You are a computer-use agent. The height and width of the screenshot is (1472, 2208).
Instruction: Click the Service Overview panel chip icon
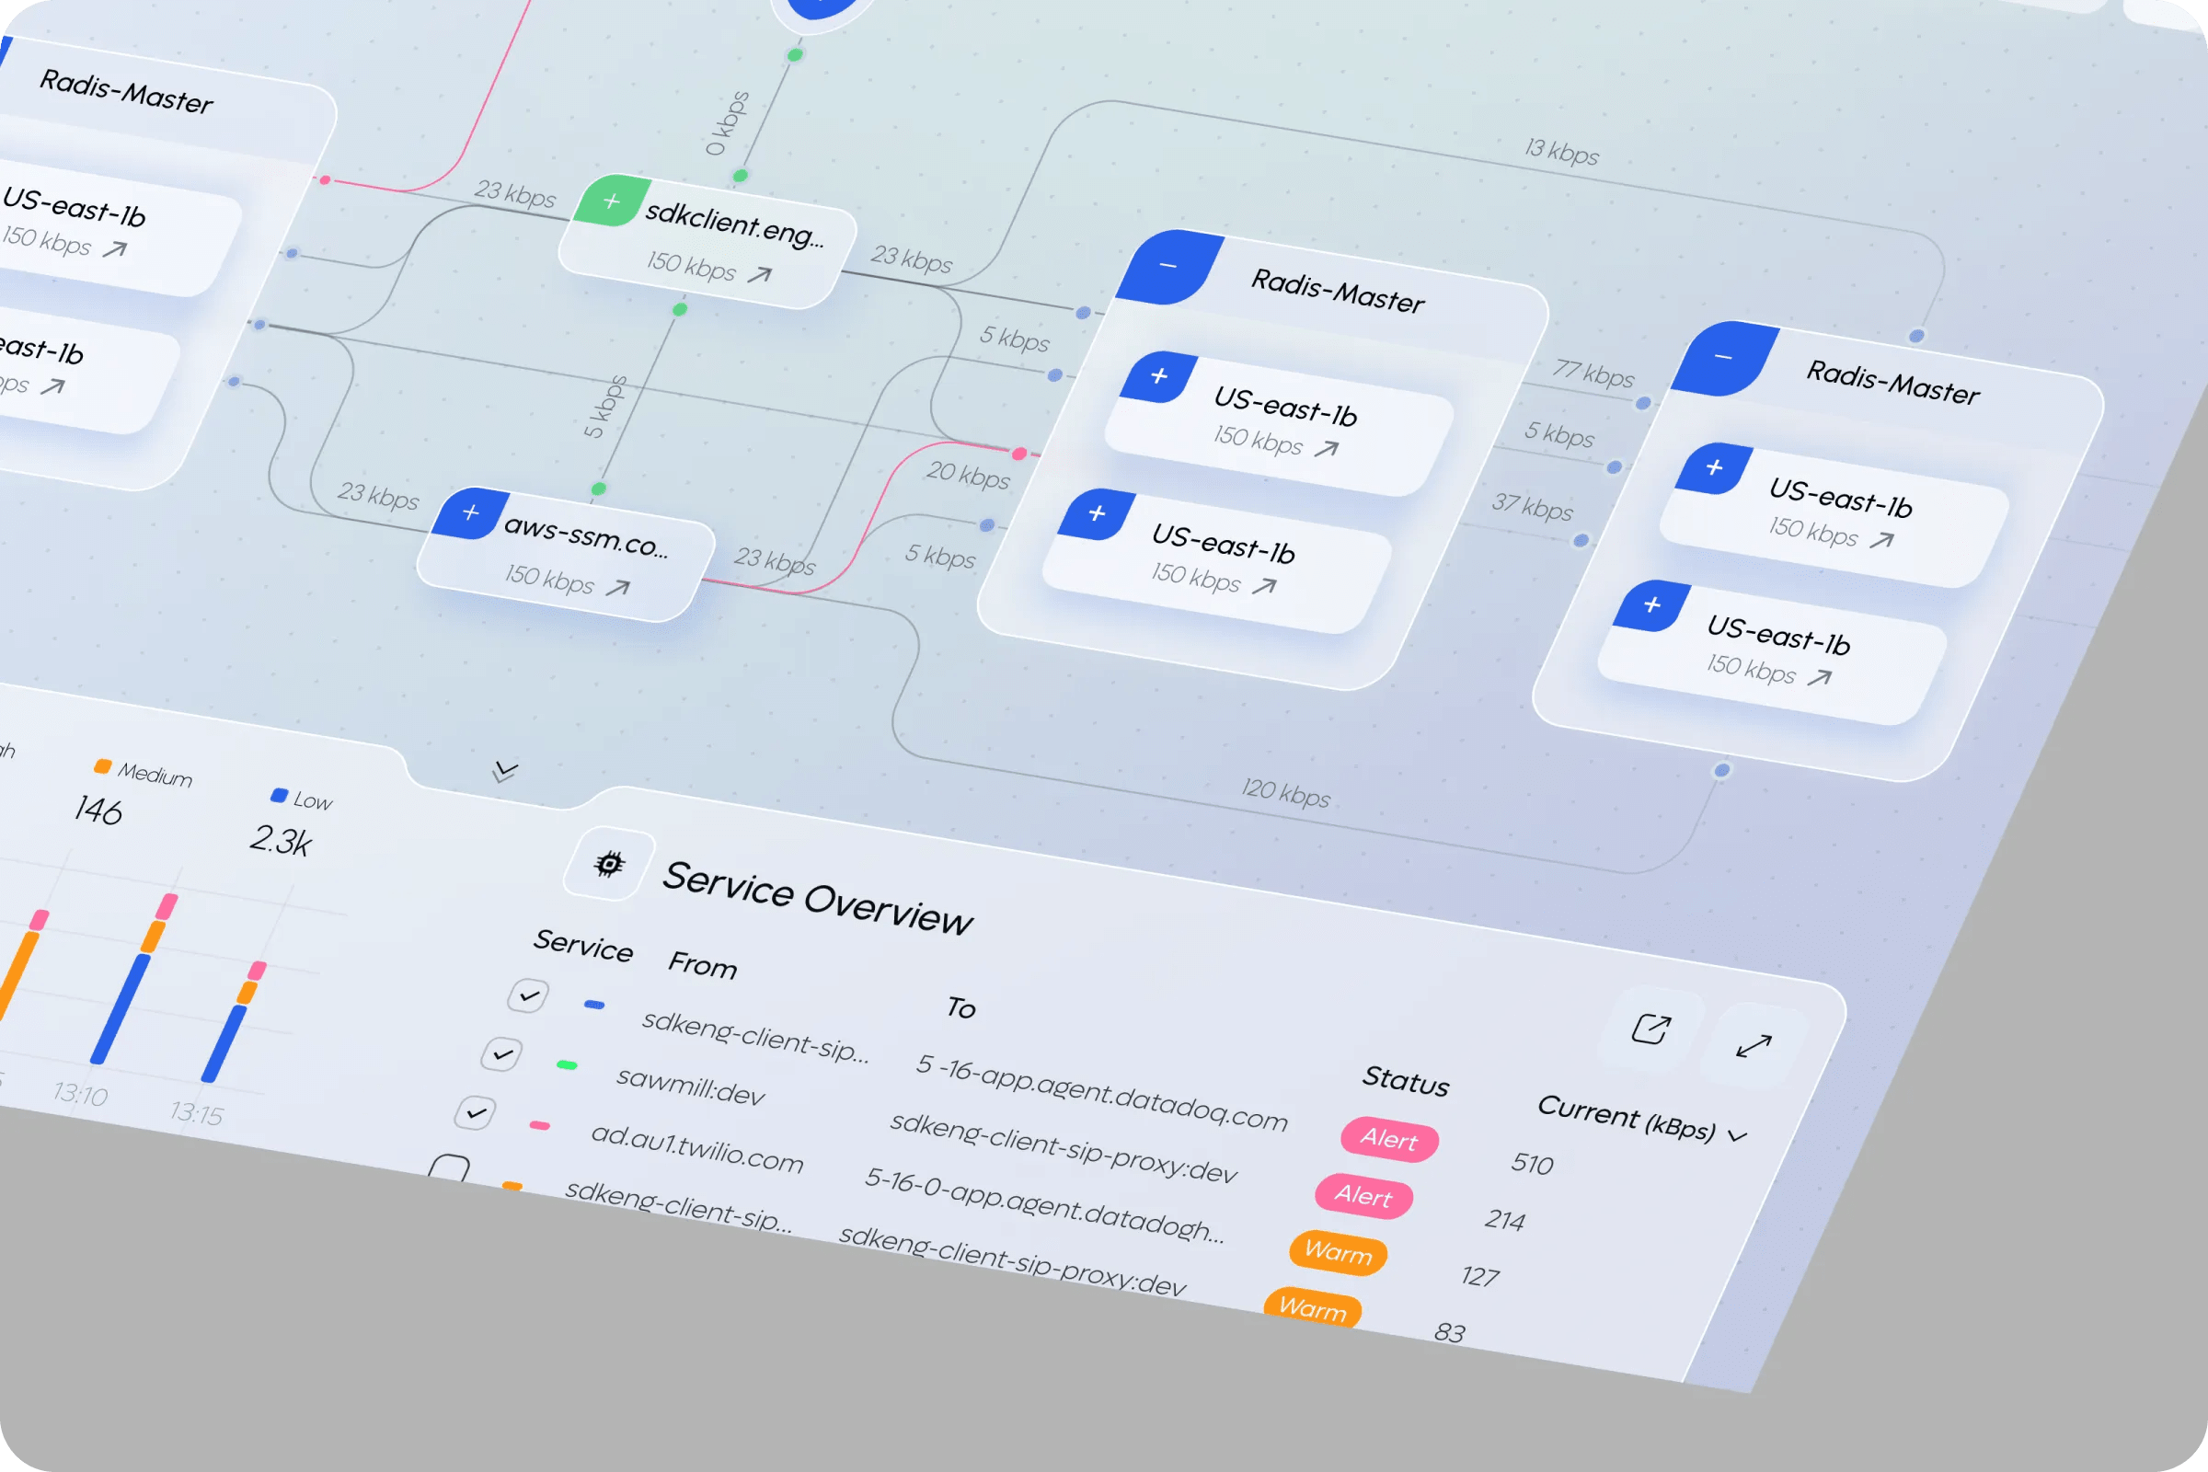[610, 866]
